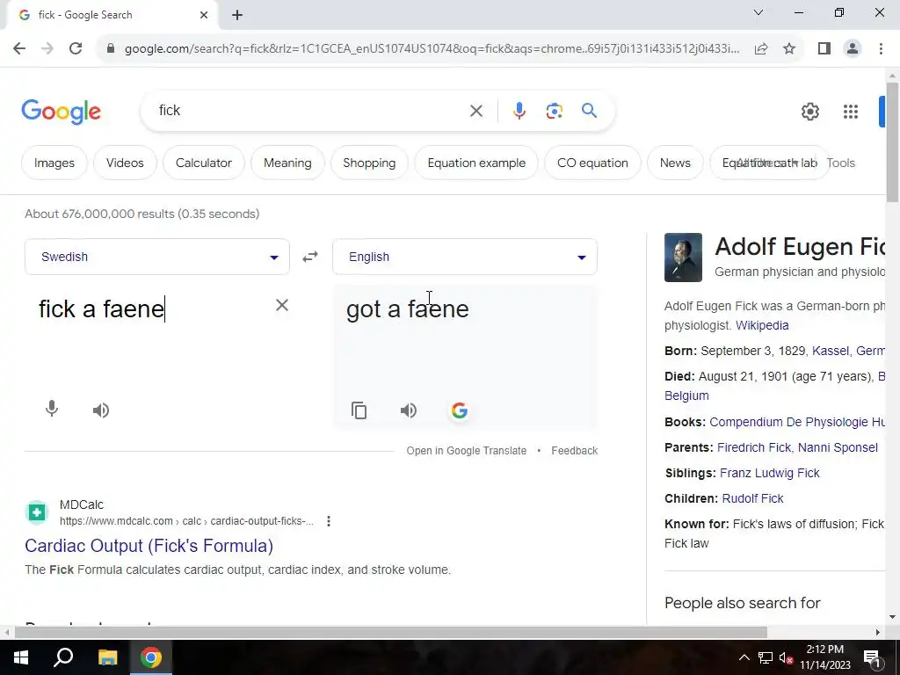
Task: Open the Franz Ludwig Fick sibling link
Action: pyautogui.click(x=769, y=473)
